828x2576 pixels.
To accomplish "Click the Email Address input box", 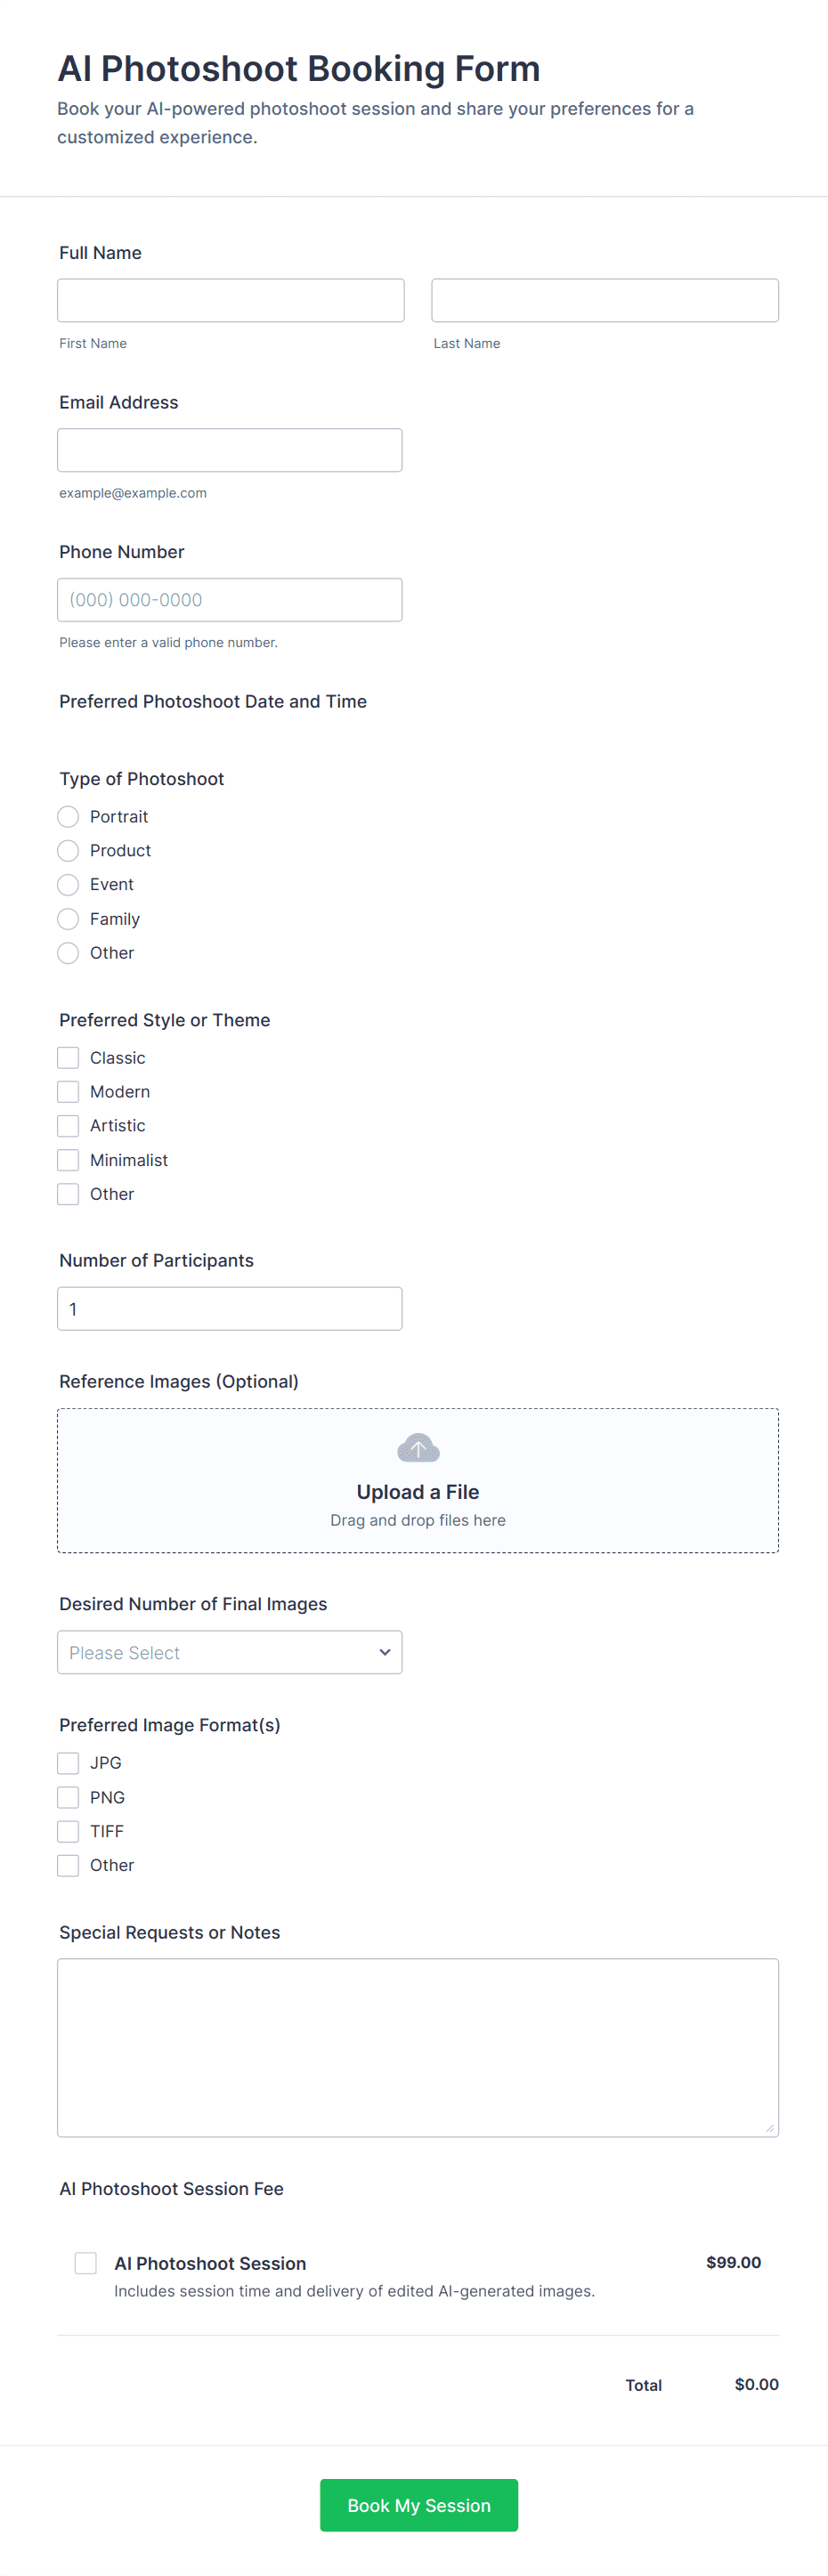I will pos(230,450).
